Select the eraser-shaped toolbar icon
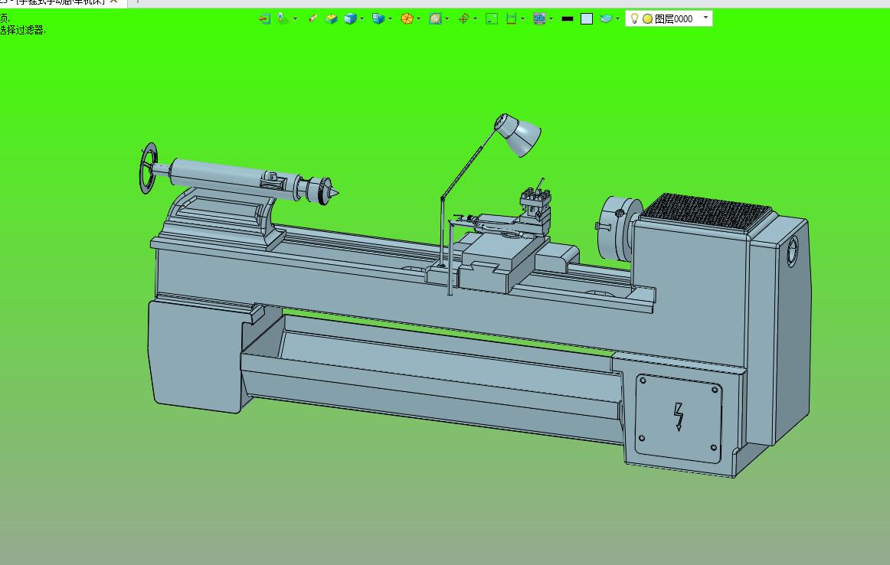The width and height of the screenshot is (890, 565). [312, 18]
